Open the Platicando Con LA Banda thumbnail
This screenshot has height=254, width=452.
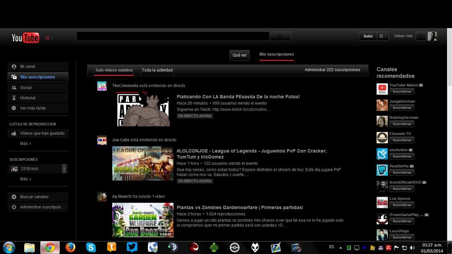[x=143, y=109]
